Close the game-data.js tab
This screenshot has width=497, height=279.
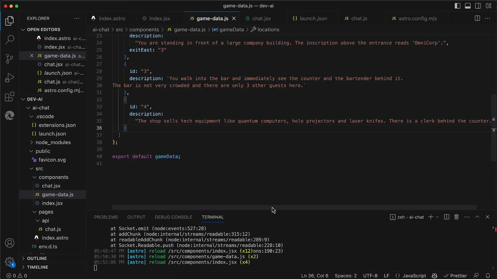(x=234, y=18)
